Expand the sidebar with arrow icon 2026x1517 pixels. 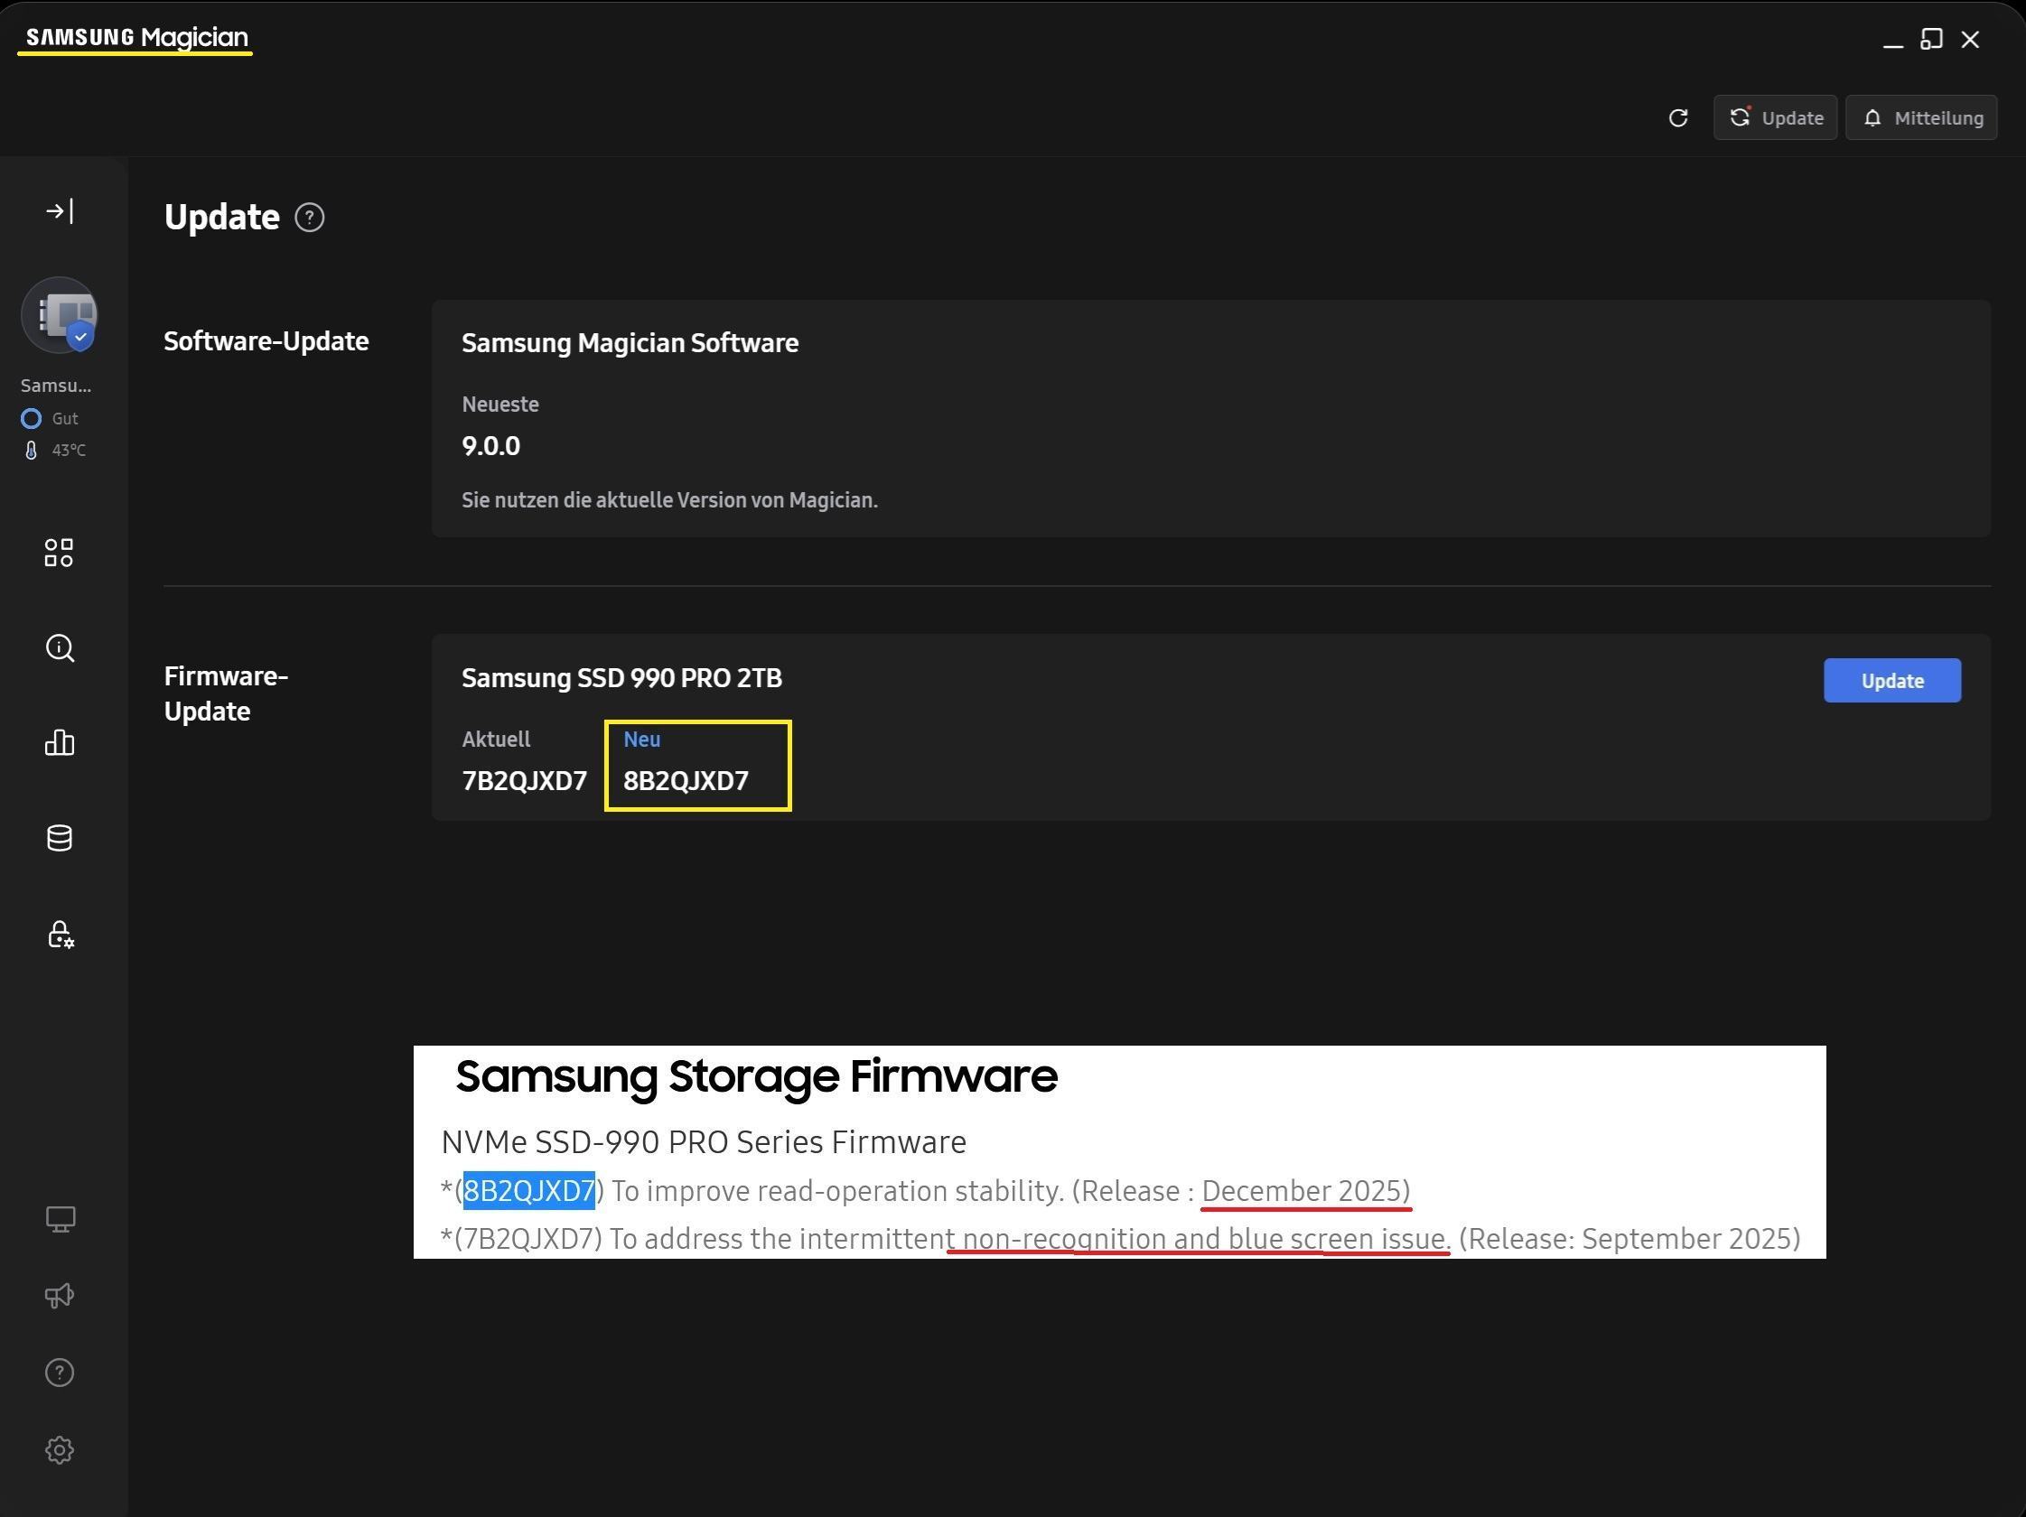[x=60, y=211]
